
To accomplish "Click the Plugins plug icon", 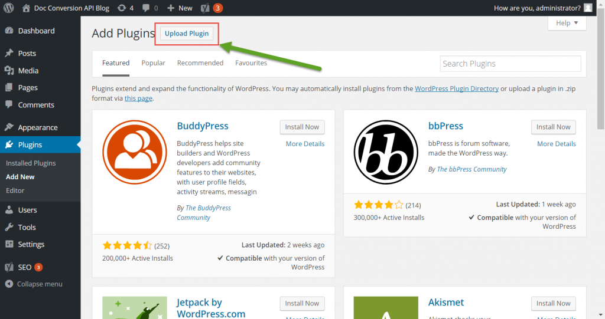I will [x=9, y=144].
